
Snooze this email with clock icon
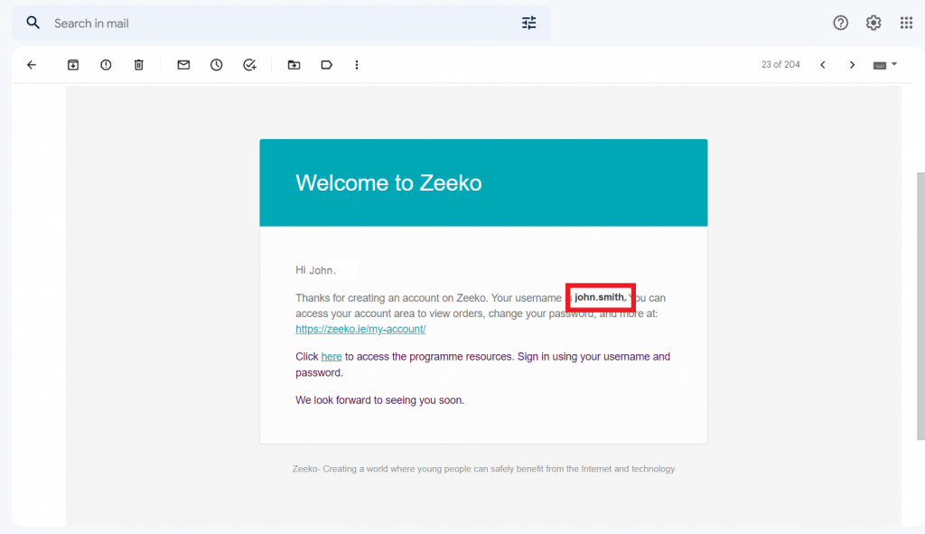pyautogui.click(x=216, y=65)
